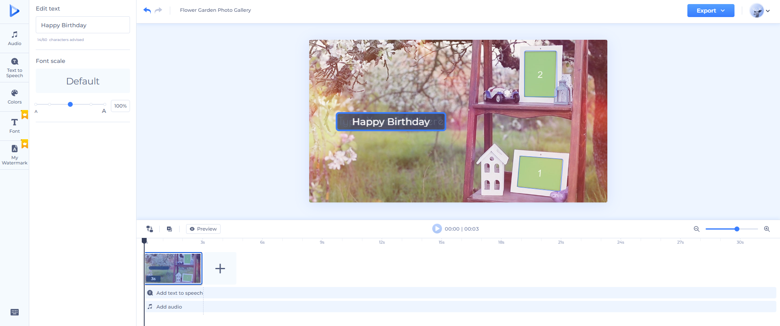Click the text-to-speech track icon
The image size is (780, 326).
click(150, 293)
